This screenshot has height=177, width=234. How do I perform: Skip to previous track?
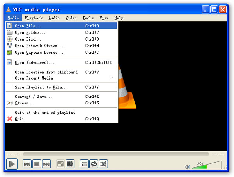click(x=27, y=164)
